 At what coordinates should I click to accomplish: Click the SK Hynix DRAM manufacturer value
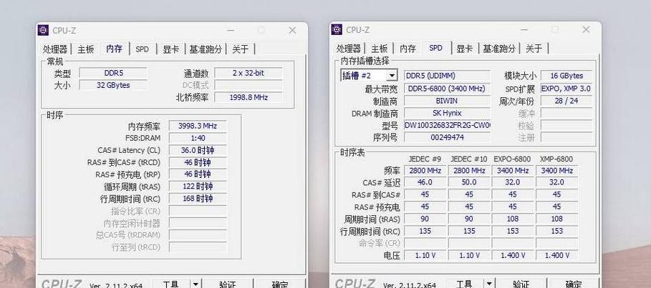[447, 113]
